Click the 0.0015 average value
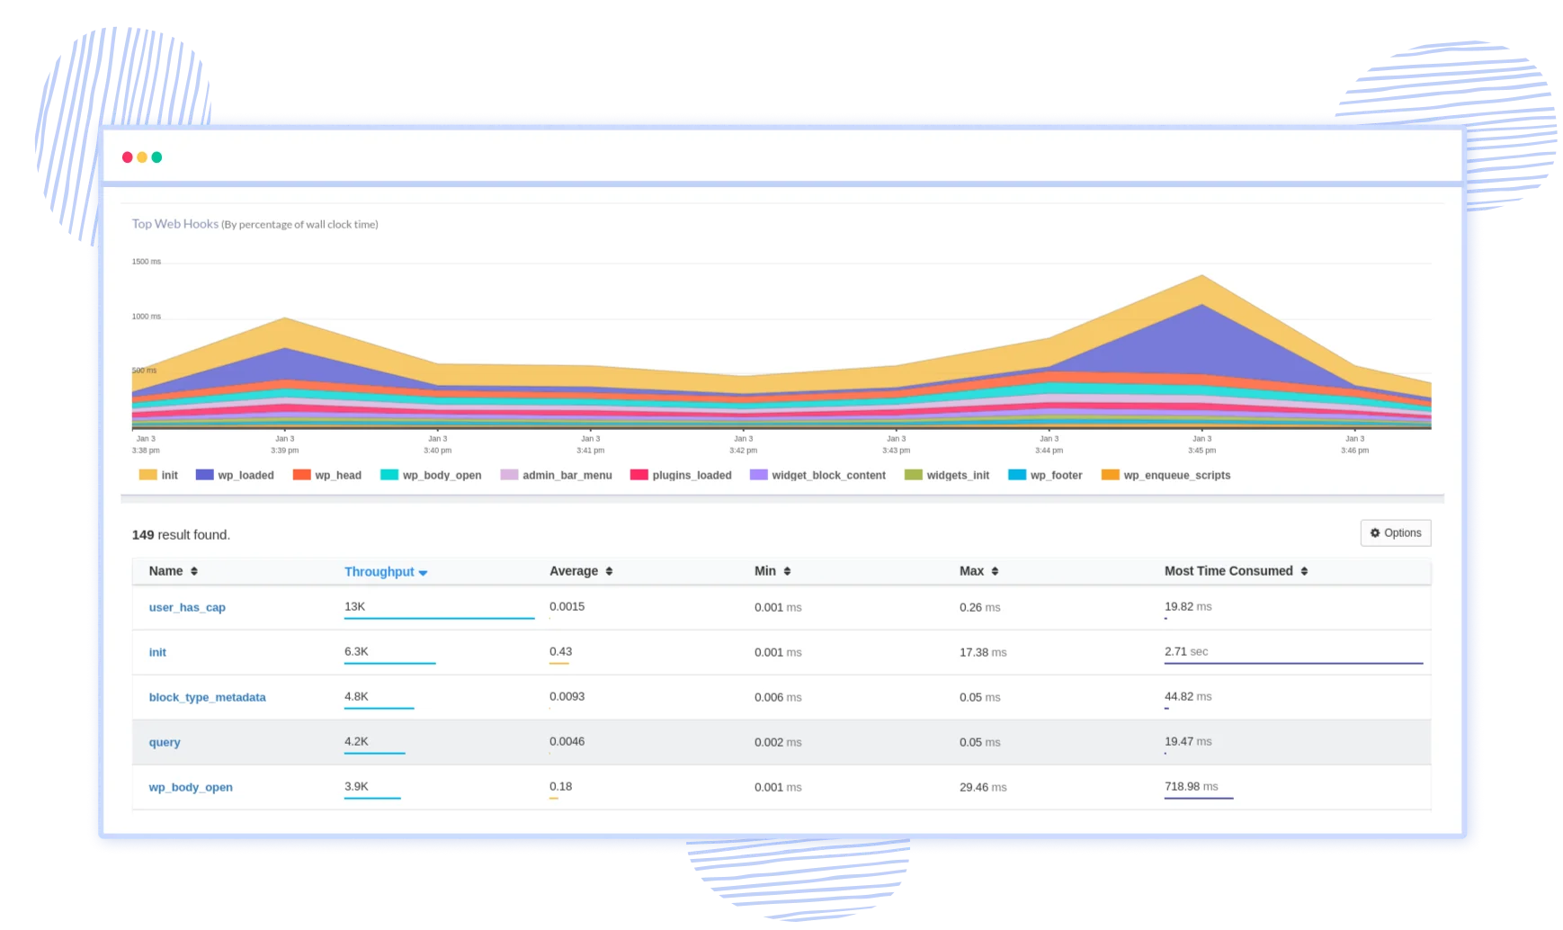The image size is (1563, 930). pyautogui.click(x=567, y=606)
